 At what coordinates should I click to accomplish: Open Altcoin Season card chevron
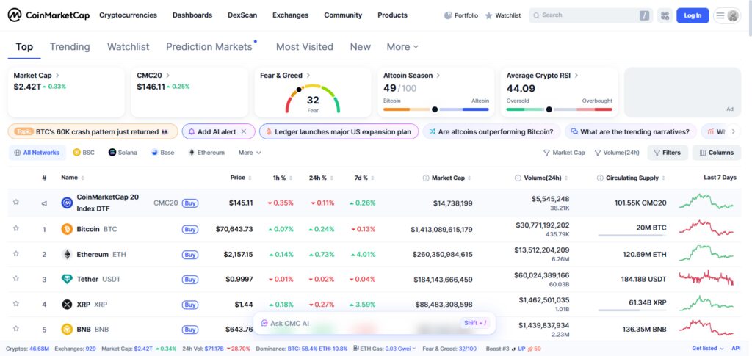click(x=438, y=75)
